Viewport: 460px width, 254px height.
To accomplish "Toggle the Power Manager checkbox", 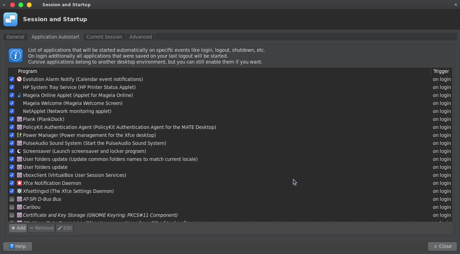I will (12, 135).
